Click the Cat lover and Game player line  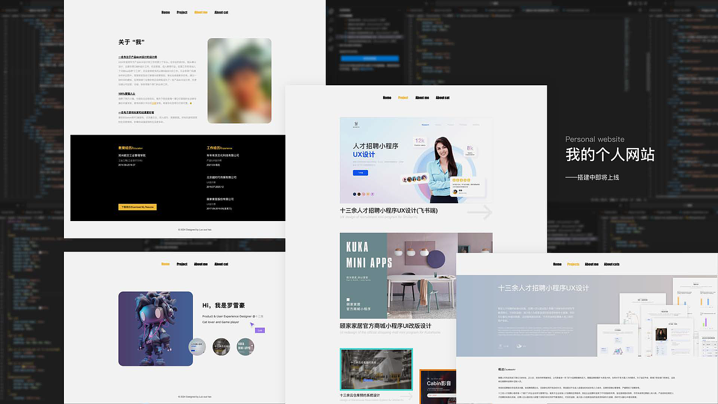tap(220, 322)
